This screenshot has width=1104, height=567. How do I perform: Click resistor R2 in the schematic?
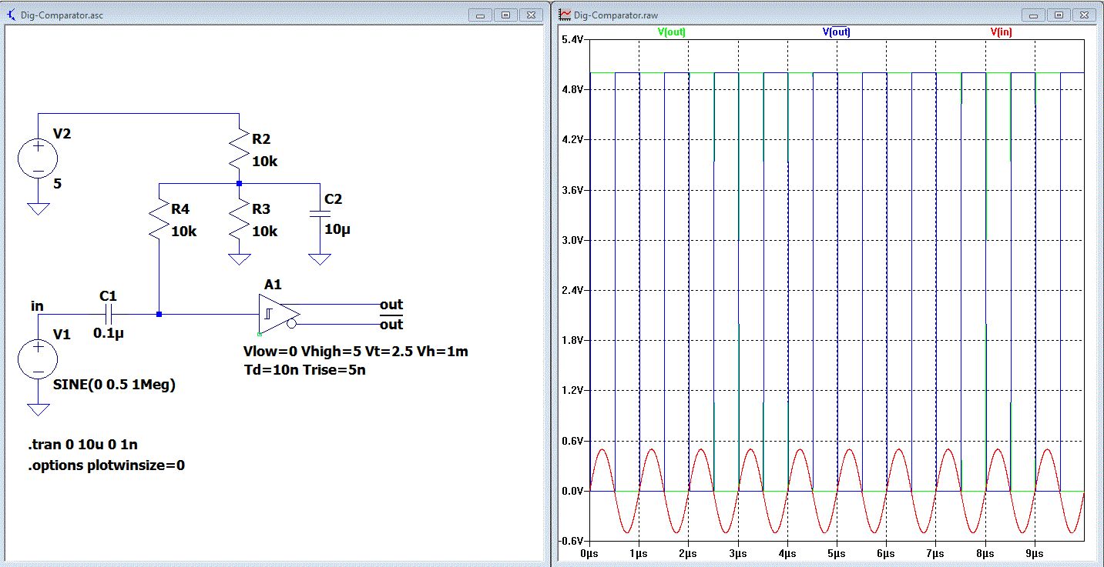tap(240, 150)
